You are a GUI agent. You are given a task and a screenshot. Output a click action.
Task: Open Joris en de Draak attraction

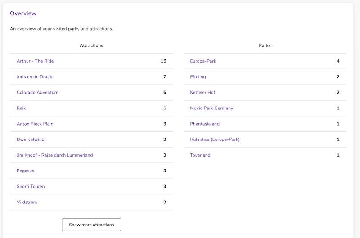[x=35, y=76]
